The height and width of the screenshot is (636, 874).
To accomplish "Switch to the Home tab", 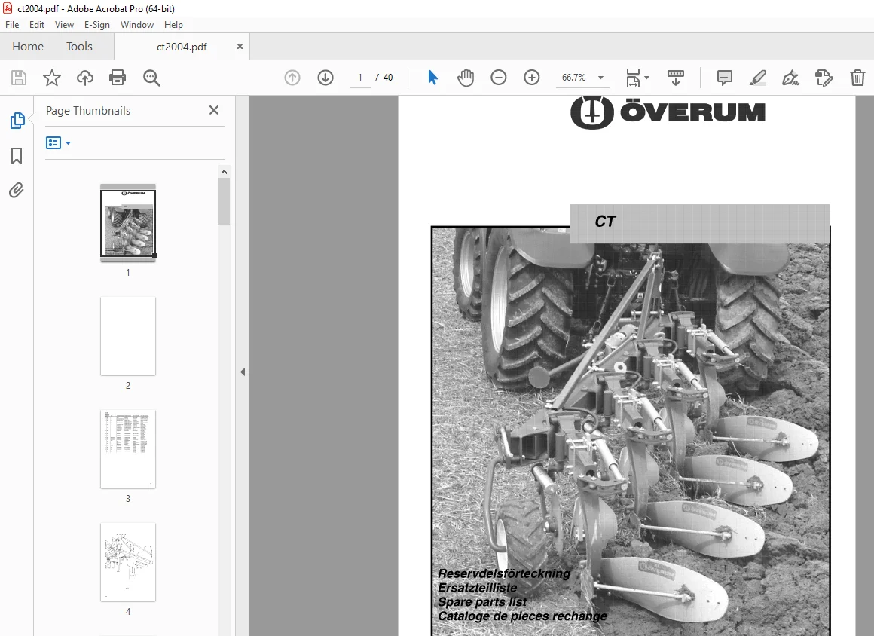I will [x=28, y=47].
